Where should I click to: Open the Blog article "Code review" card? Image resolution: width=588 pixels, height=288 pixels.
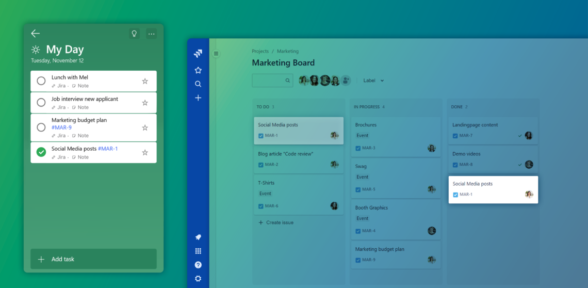tap(299, 159)
